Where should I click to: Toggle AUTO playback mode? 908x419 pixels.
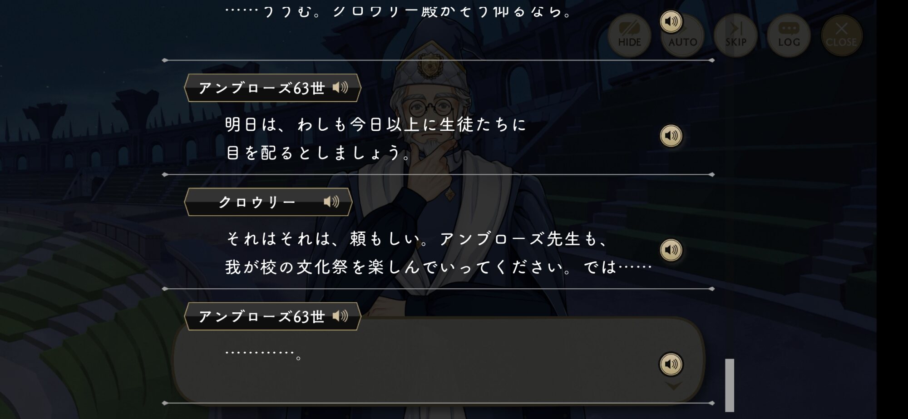point(682,35)
